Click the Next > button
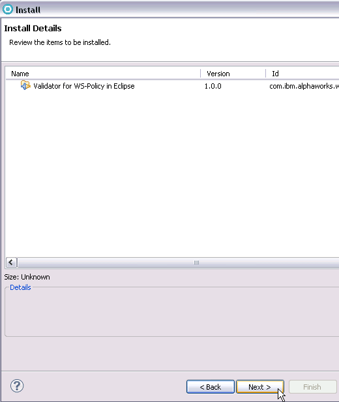The height and width of the screenshot is (402, 339). tap(259, 387)
